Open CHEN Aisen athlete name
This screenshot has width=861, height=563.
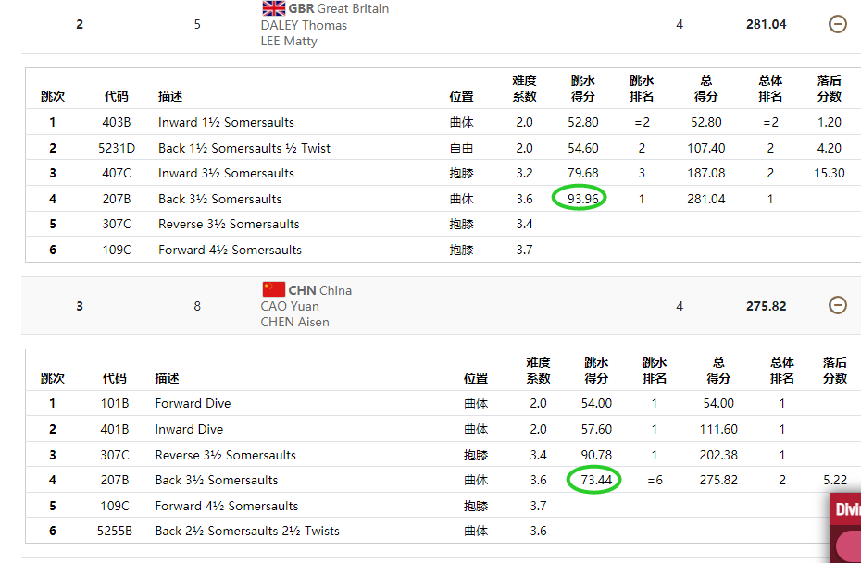[x=294, y=322]
